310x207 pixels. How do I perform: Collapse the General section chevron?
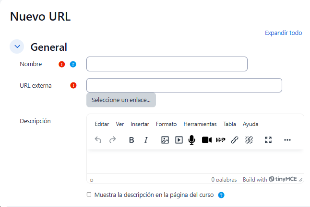17,46
